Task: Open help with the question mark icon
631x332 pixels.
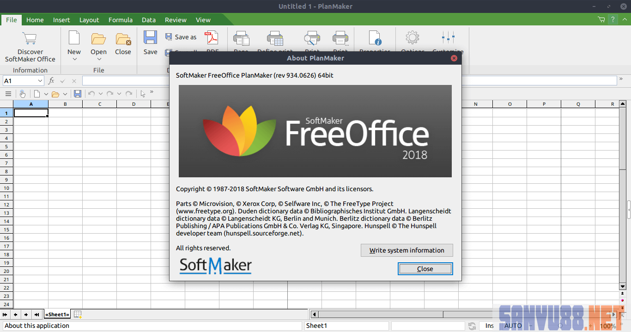Action: [x=613, y=19]
